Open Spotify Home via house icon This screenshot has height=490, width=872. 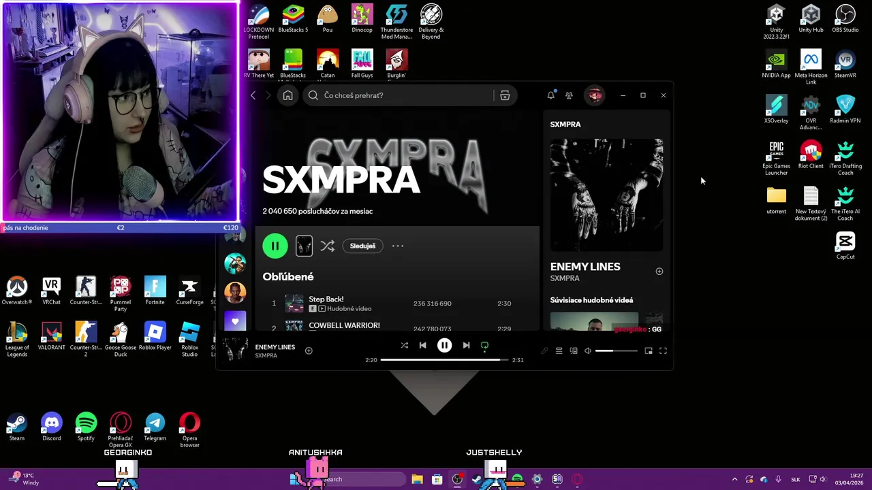[x=287, y=95]
